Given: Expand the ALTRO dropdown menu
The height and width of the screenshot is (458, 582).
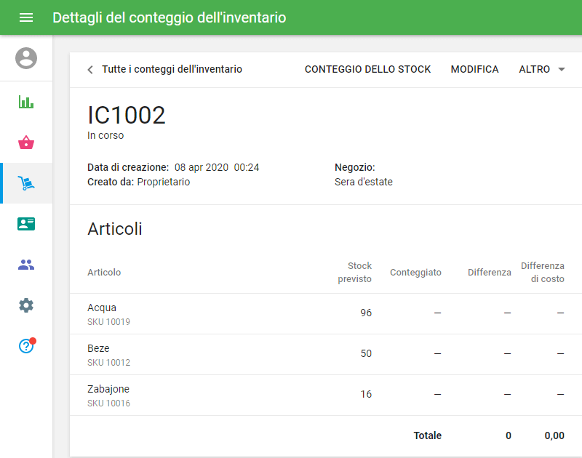Looking at the screenshot, I should [x=534, y=70].
